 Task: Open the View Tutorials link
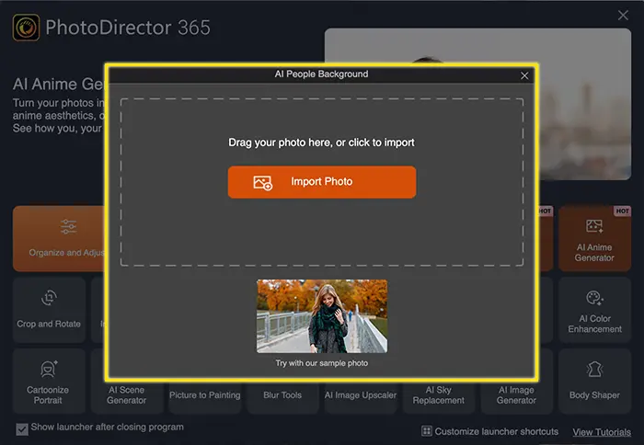coord(602,432)
